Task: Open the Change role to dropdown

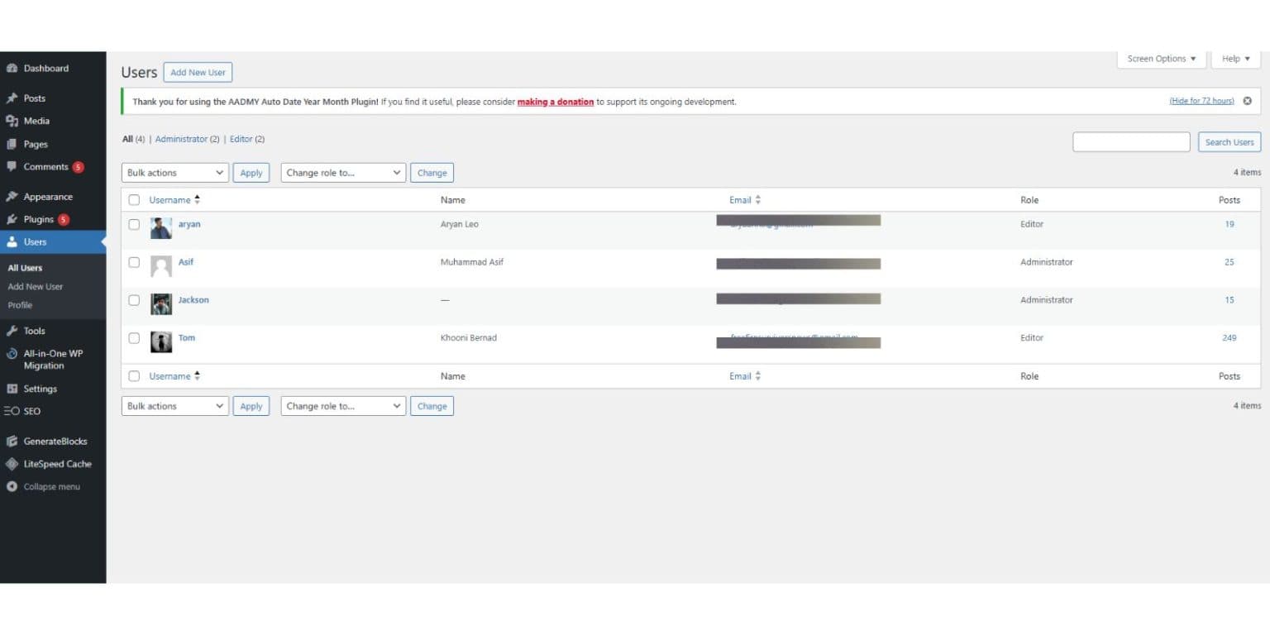Action: [x=343, y=172]
